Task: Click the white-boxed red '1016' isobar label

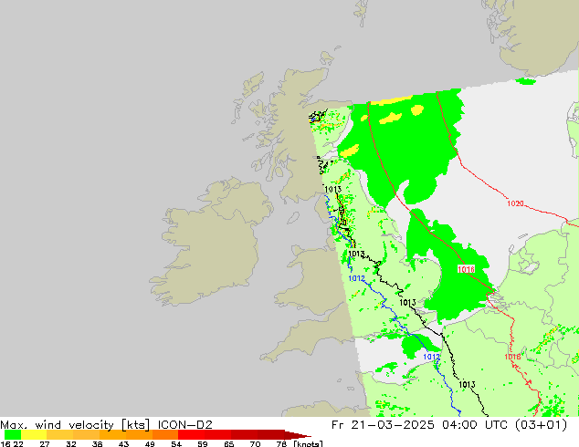Action: 466,269
